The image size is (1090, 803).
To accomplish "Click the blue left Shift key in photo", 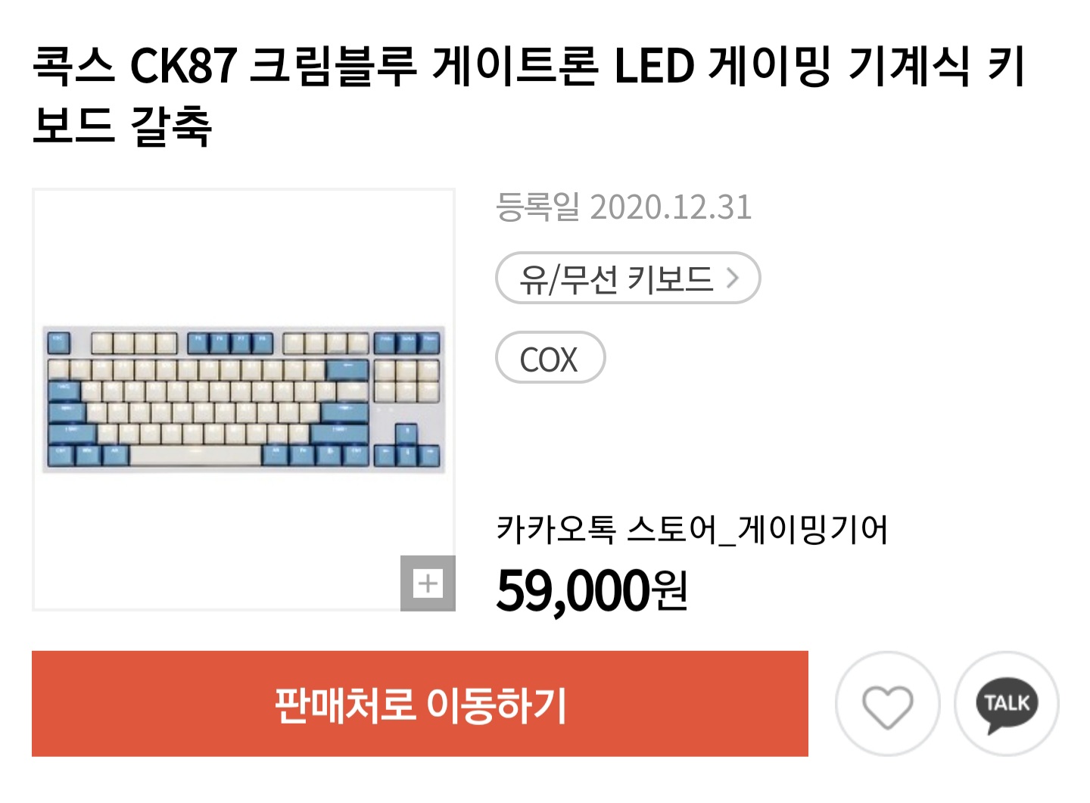I will point(73,434).
